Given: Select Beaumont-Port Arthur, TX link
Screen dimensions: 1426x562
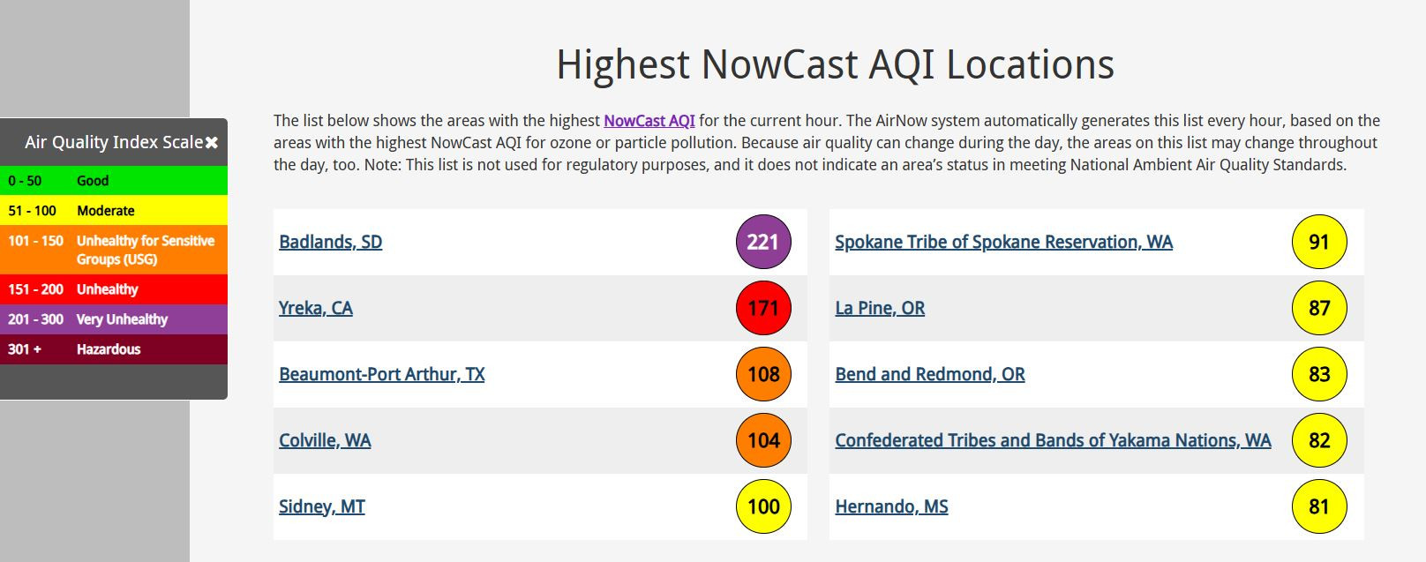Looking at the screenshot, I should 382,374.
